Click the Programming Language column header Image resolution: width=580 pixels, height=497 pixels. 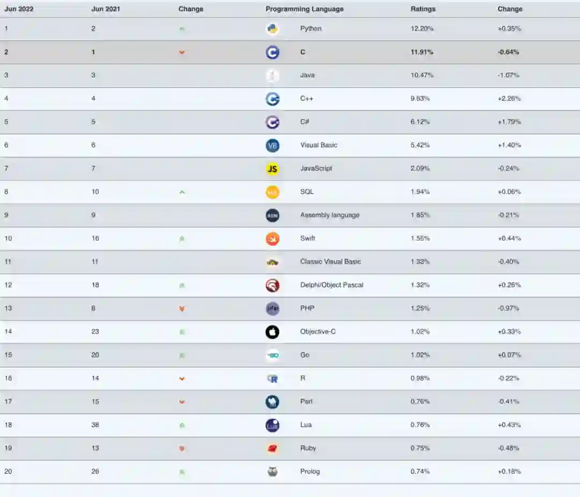[x=305, y=9]
